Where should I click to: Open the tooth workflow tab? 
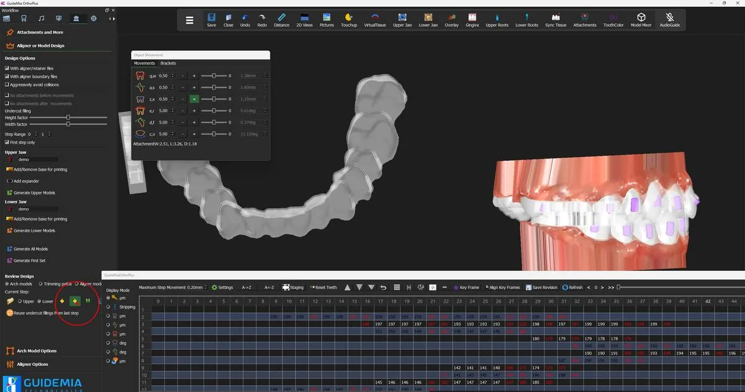point(24,19)
